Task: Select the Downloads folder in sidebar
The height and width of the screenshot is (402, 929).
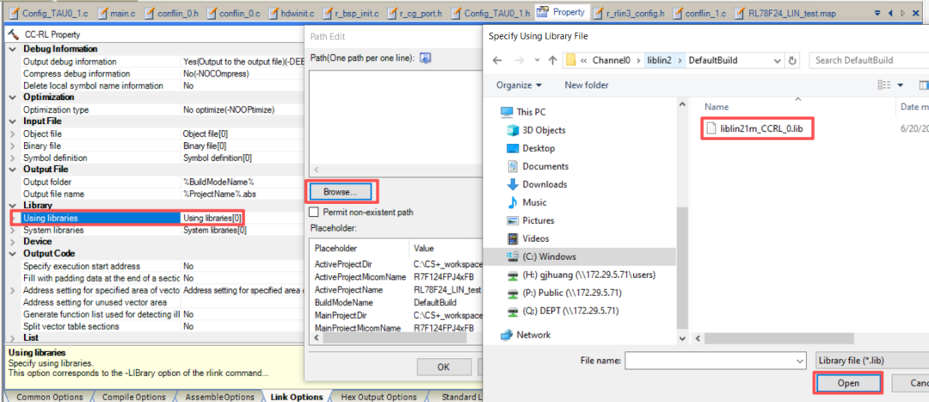Action: [545, 184]
